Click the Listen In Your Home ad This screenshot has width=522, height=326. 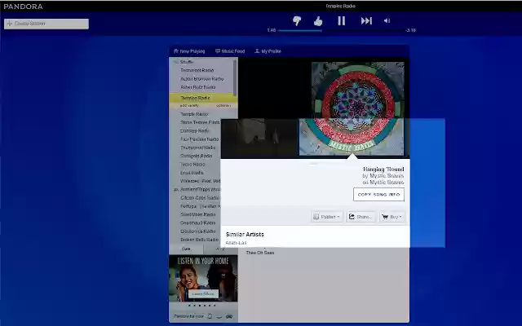(203, 279)
